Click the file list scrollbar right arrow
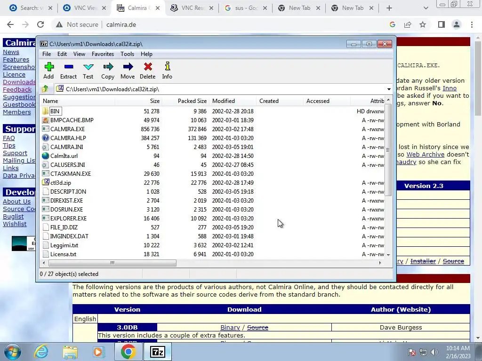 pos(380,263)
